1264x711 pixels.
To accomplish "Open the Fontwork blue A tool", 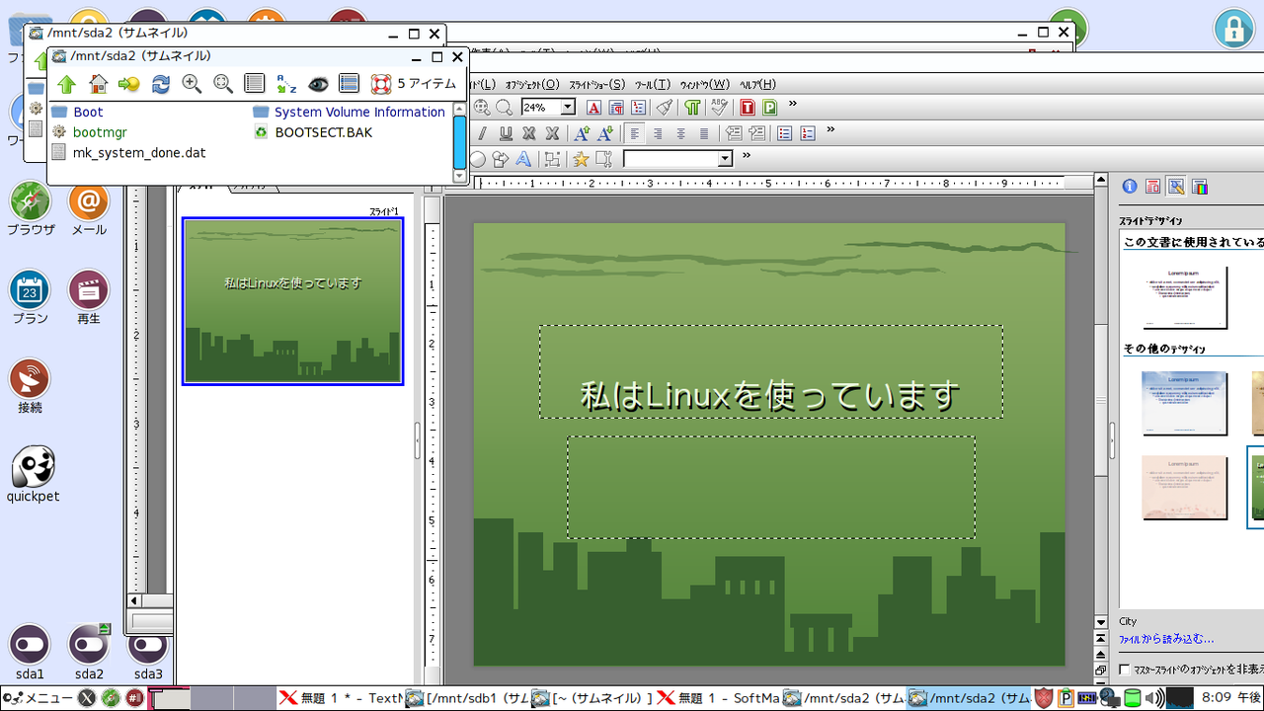I will coord(523,159).
